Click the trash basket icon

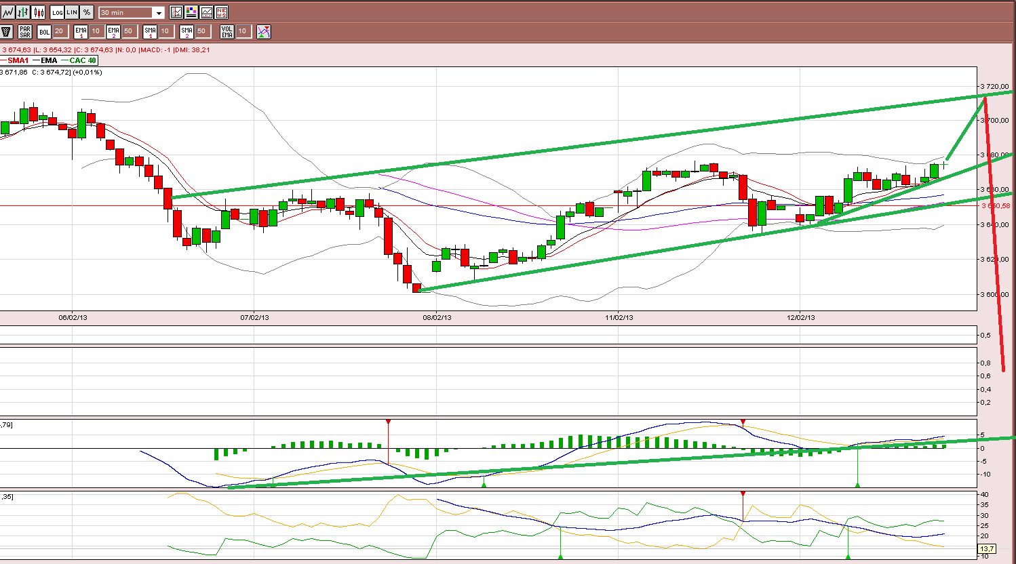(7, 31)
